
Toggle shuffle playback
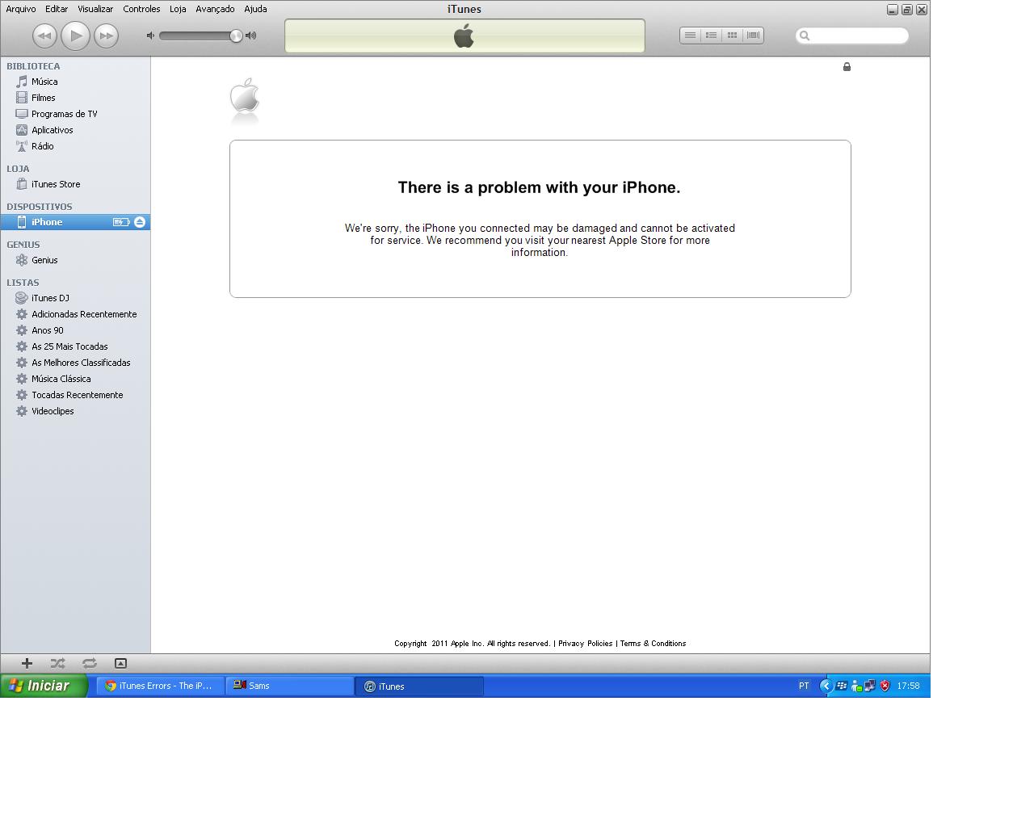(58, 663)
